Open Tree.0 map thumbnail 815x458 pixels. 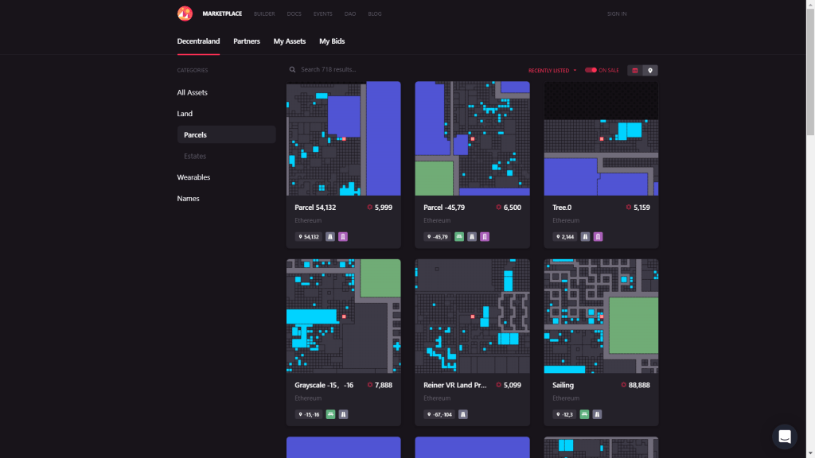click(x=601, y=138)
